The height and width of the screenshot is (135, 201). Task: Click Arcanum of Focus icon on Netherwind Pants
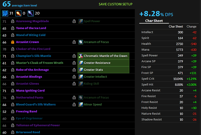click(x=81, y=97)
